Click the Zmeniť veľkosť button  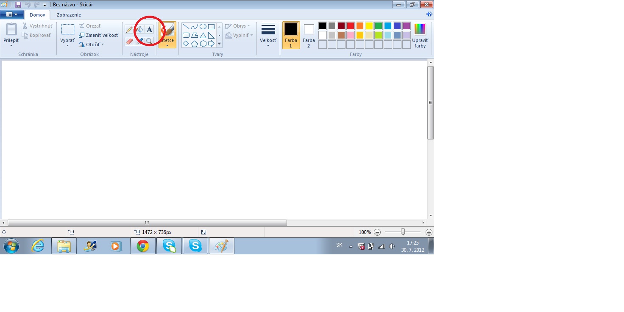[98, 35]
